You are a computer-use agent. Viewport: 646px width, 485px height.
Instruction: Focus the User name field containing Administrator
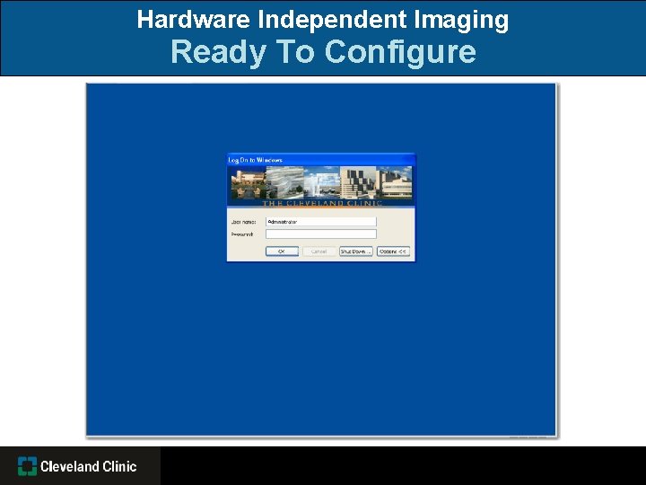[x=321, y=222]
